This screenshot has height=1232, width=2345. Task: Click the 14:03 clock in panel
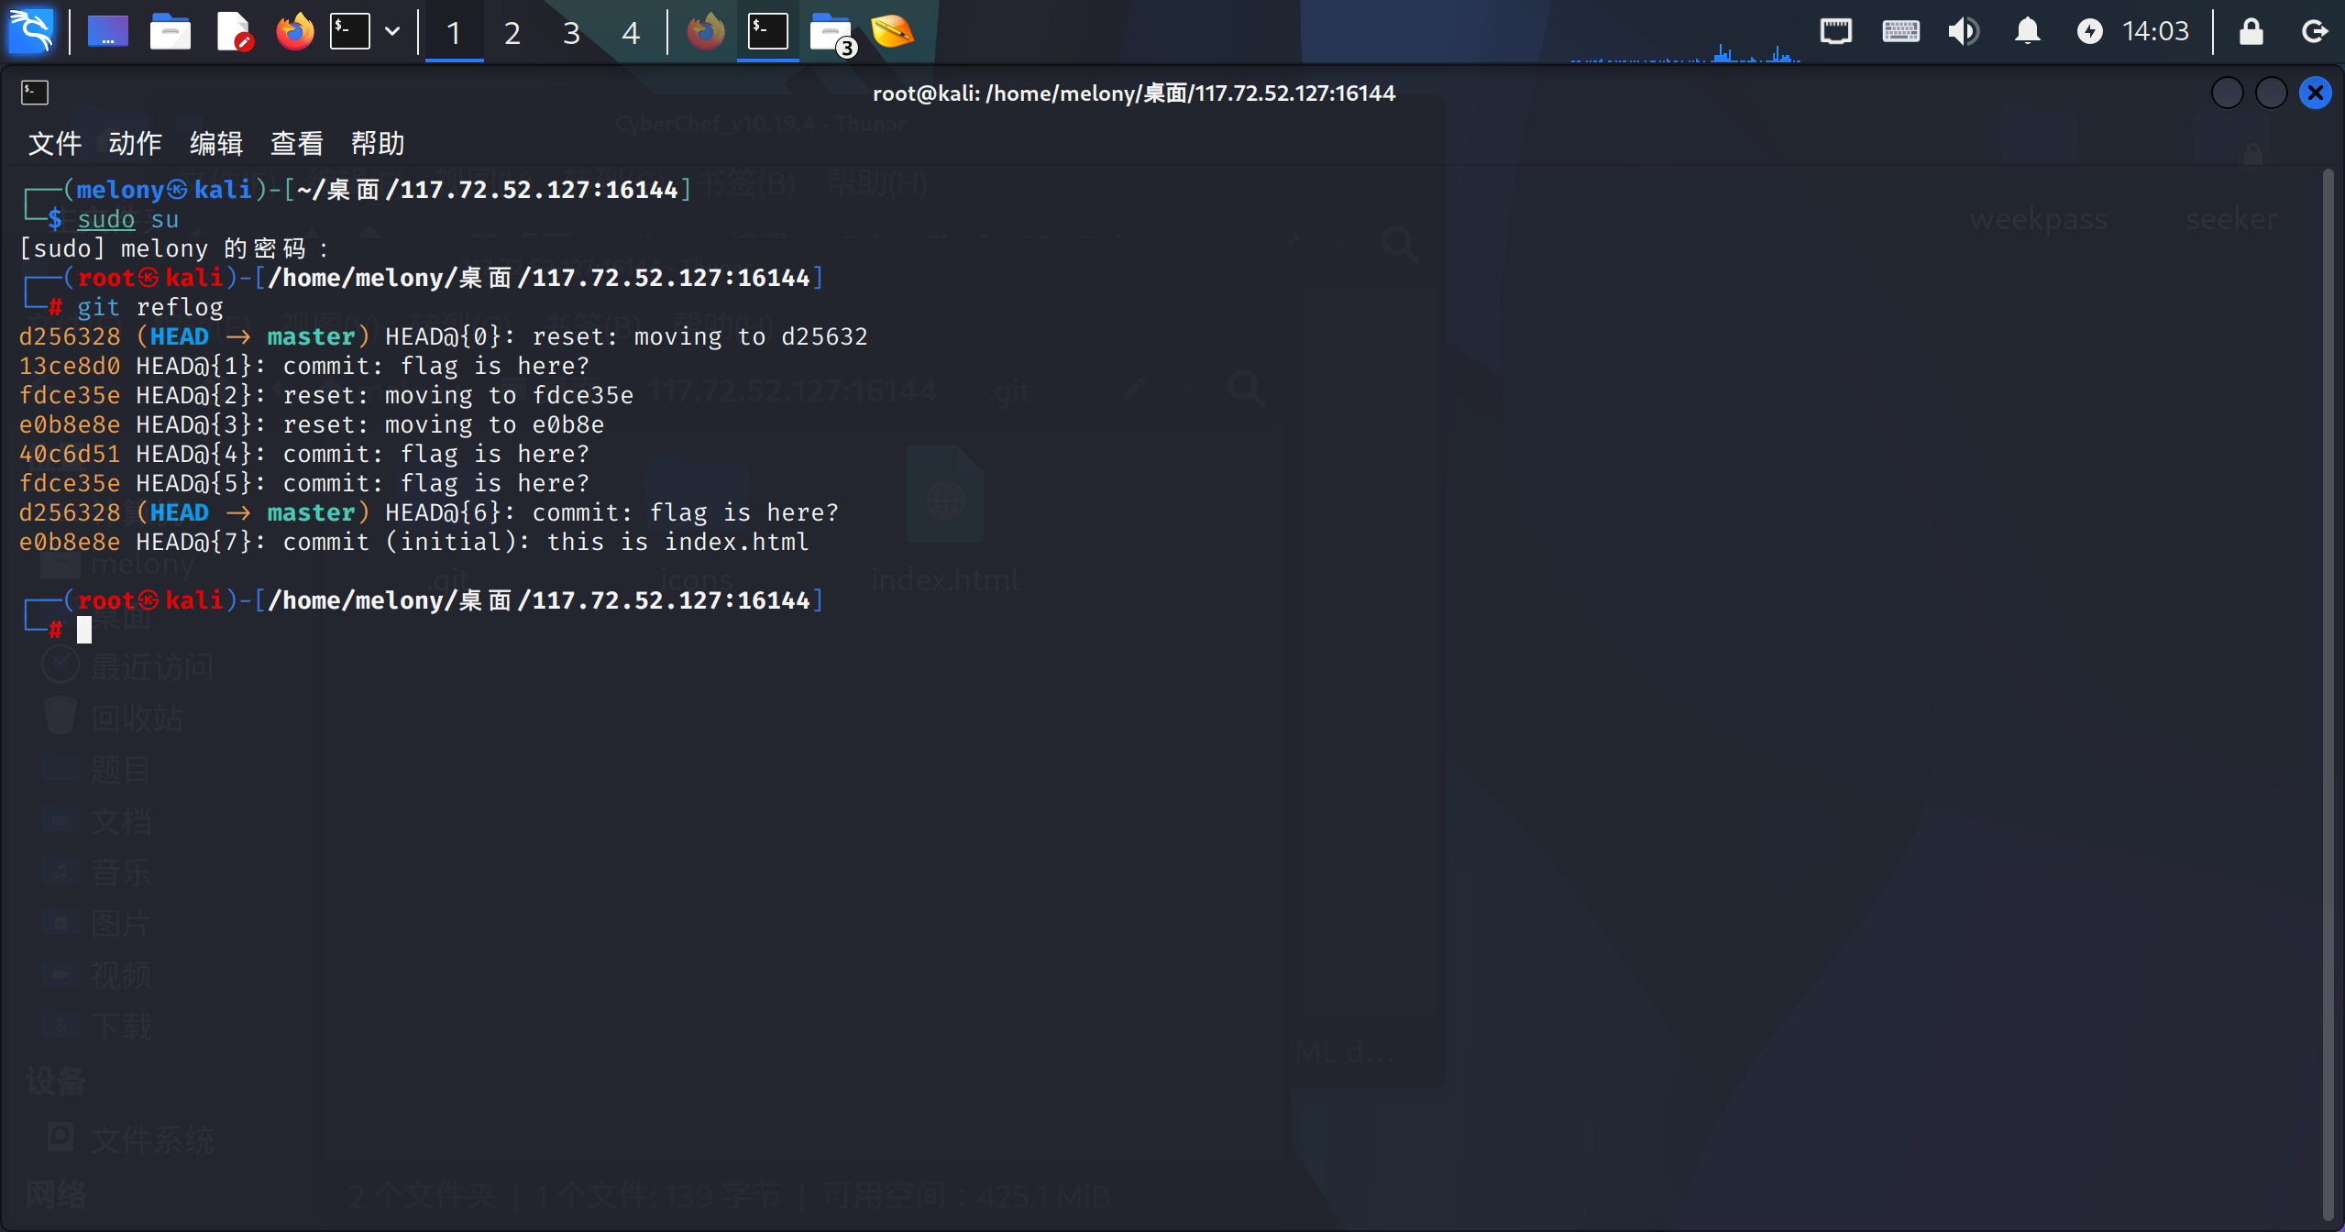click(x=2155, y=32)
